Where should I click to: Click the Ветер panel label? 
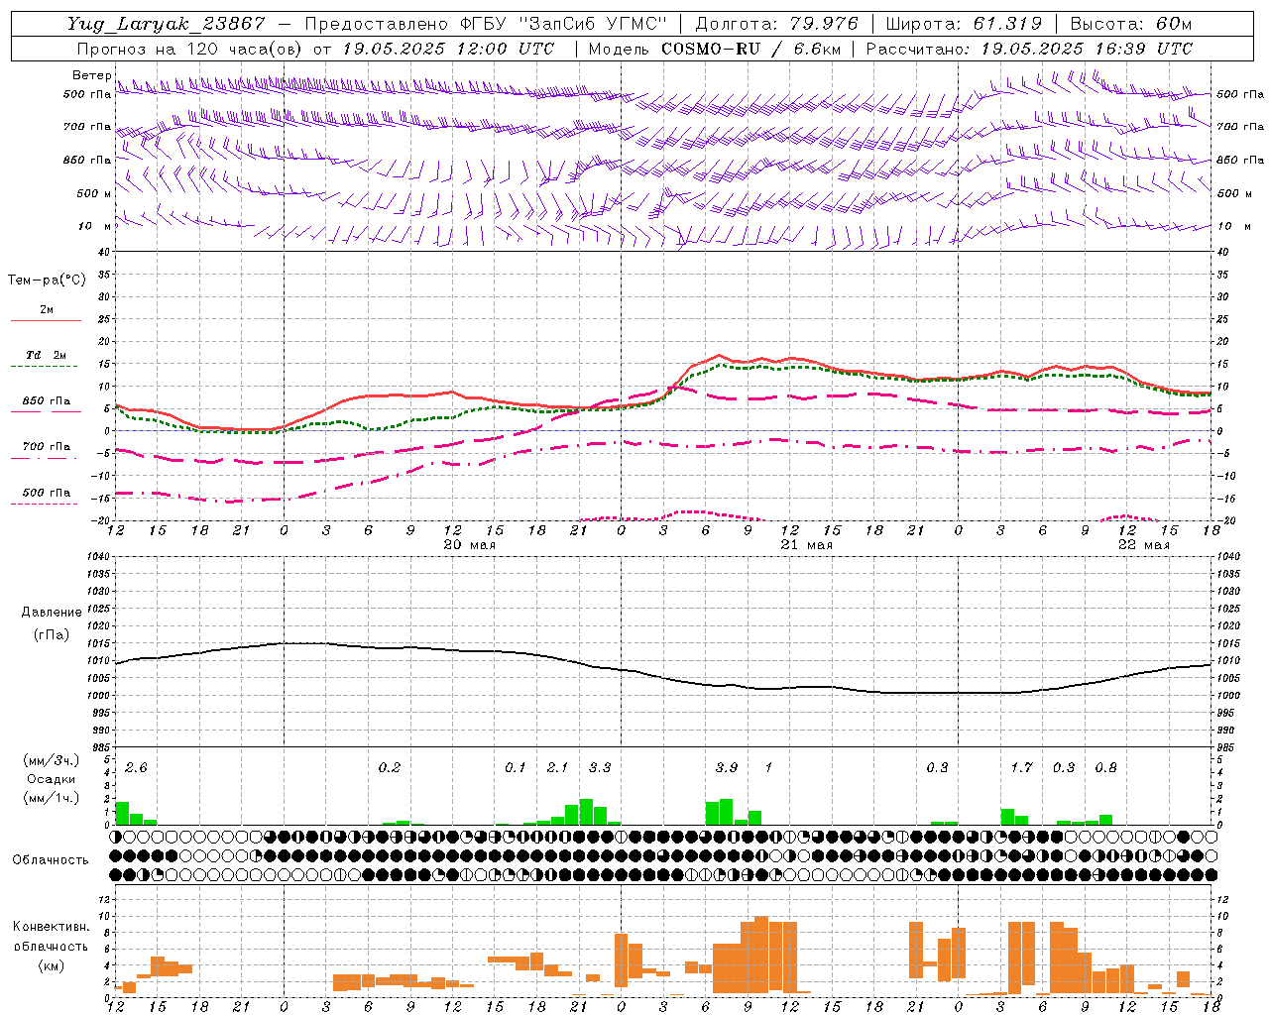91,75
